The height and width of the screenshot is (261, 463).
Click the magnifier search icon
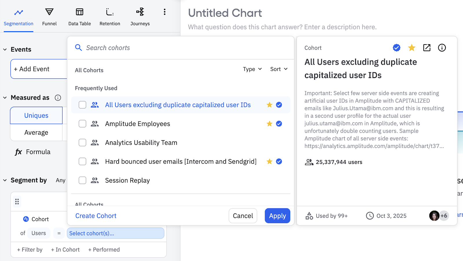[78, 48]
